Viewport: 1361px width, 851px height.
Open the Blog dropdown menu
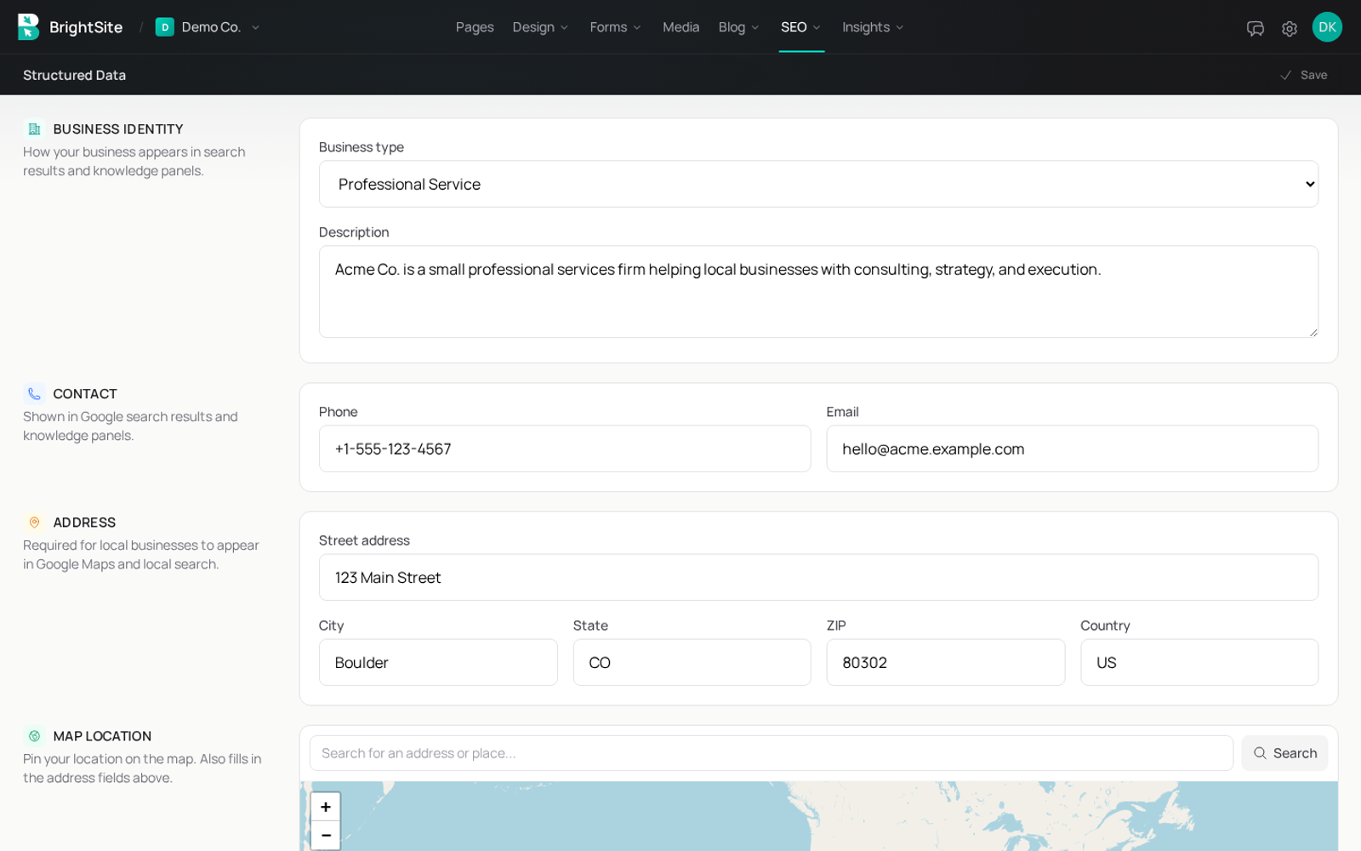738,27
